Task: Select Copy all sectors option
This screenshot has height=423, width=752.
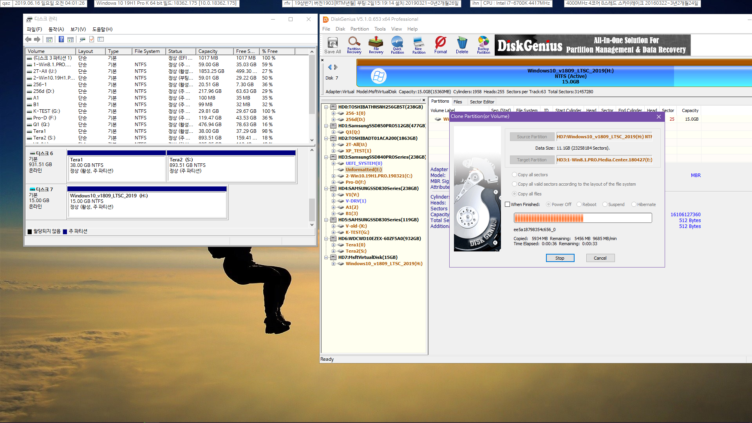Action: click(515, 175)
